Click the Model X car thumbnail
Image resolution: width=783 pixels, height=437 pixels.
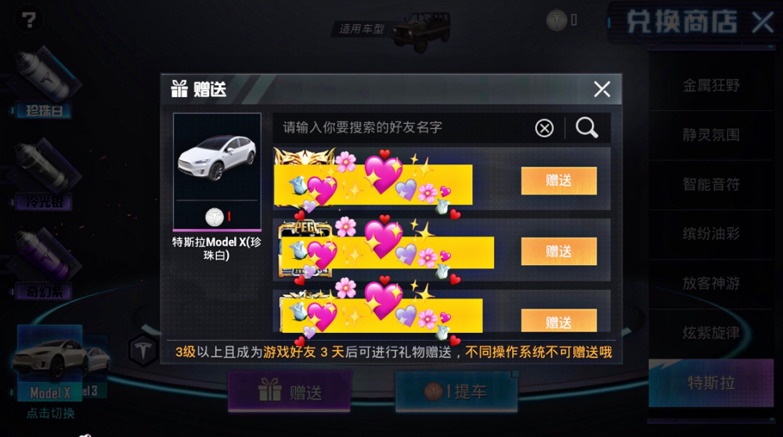click(x=49, y=362)
